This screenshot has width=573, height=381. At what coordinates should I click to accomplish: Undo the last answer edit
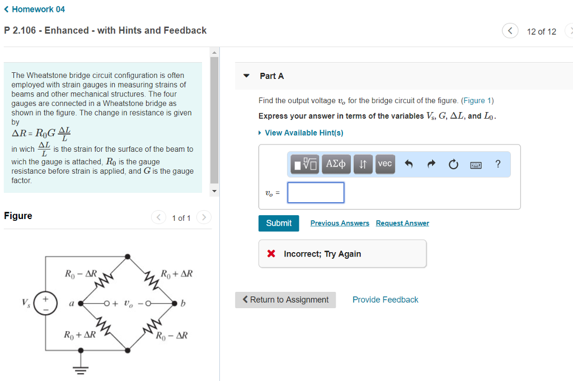tap(408, 165)
